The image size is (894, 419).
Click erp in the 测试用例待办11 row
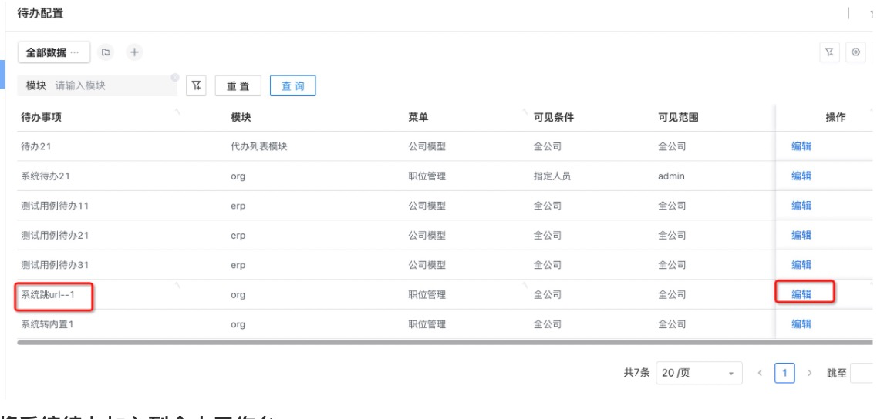point(238,206)
